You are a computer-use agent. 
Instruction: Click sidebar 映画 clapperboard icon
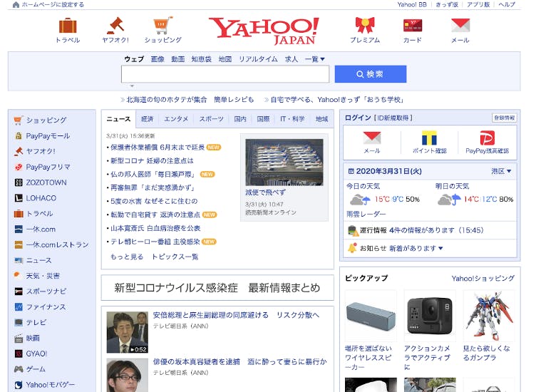tap(19, 339)
